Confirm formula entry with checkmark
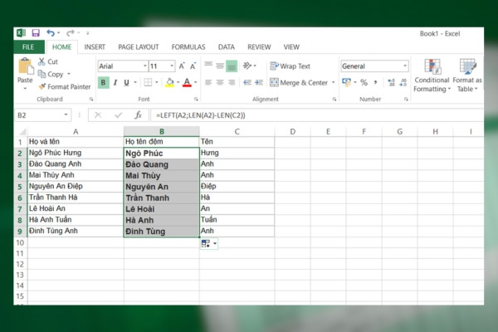The width and height of the screenshot is (498, 332). (119, 115)
